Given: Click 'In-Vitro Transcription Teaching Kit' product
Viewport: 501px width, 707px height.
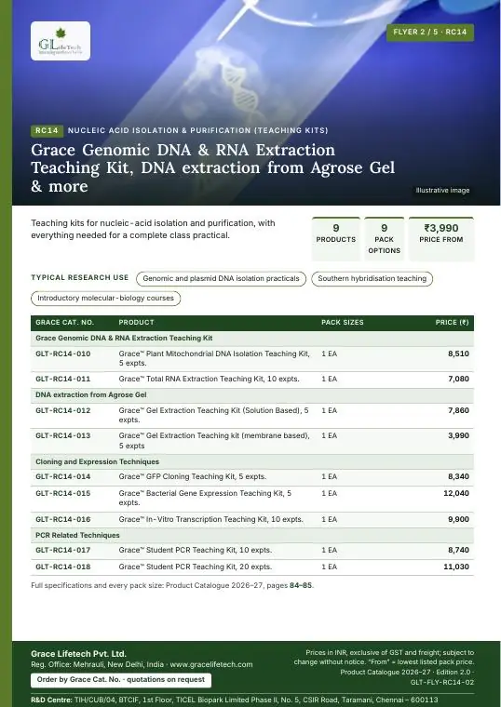Looking at the screenshot, I should click(x=210, y=520).
